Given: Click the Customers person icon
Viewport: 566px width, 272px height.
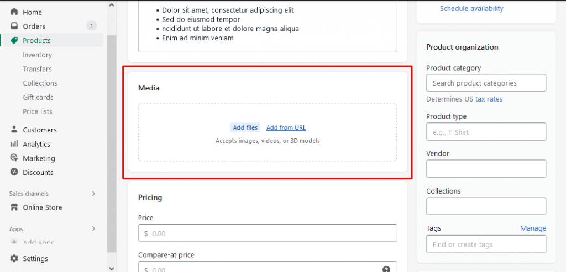Looking at the screenshot, I should (14, 129).
